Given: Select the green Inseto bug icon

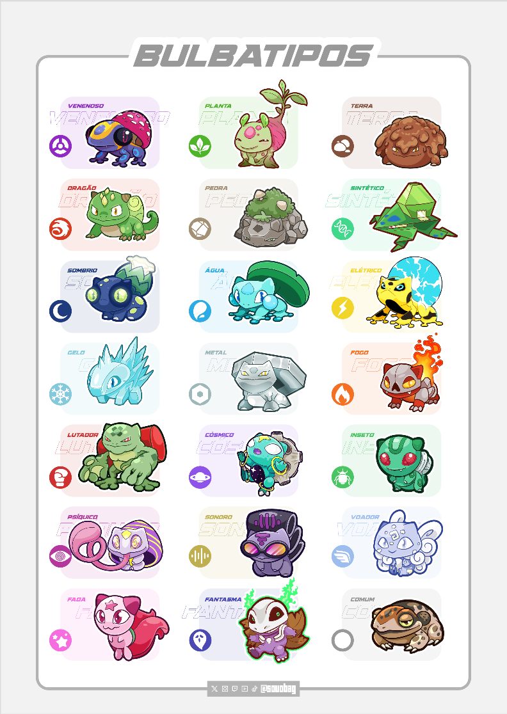Looking at the screenshot, I should [x=342, y=477].
